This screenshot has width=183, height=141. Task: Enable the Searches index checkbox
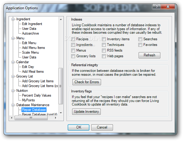pyautogui.click(x=140, y=39)
